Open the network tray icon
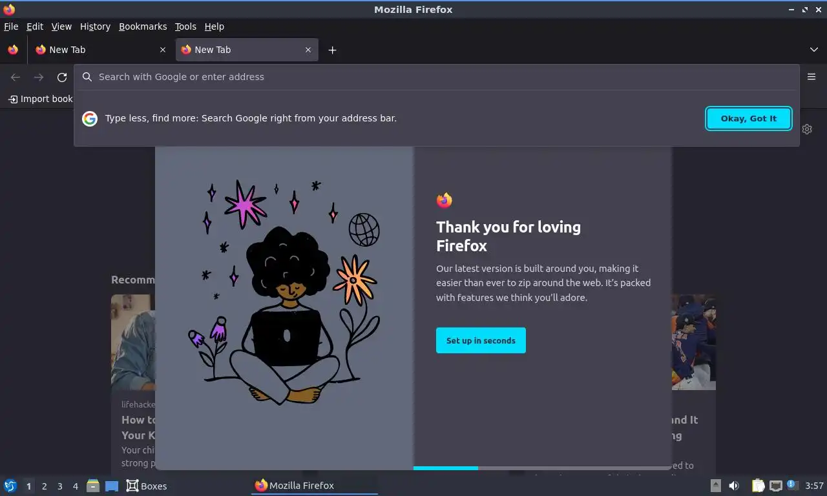827x496 pixels. pos(776,486)
